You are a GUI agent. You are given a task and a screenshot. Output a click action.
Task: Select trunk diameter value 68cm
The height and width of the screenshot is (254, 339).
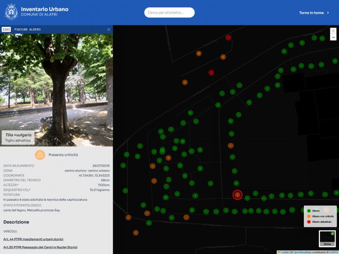click(x=105, y=180)
